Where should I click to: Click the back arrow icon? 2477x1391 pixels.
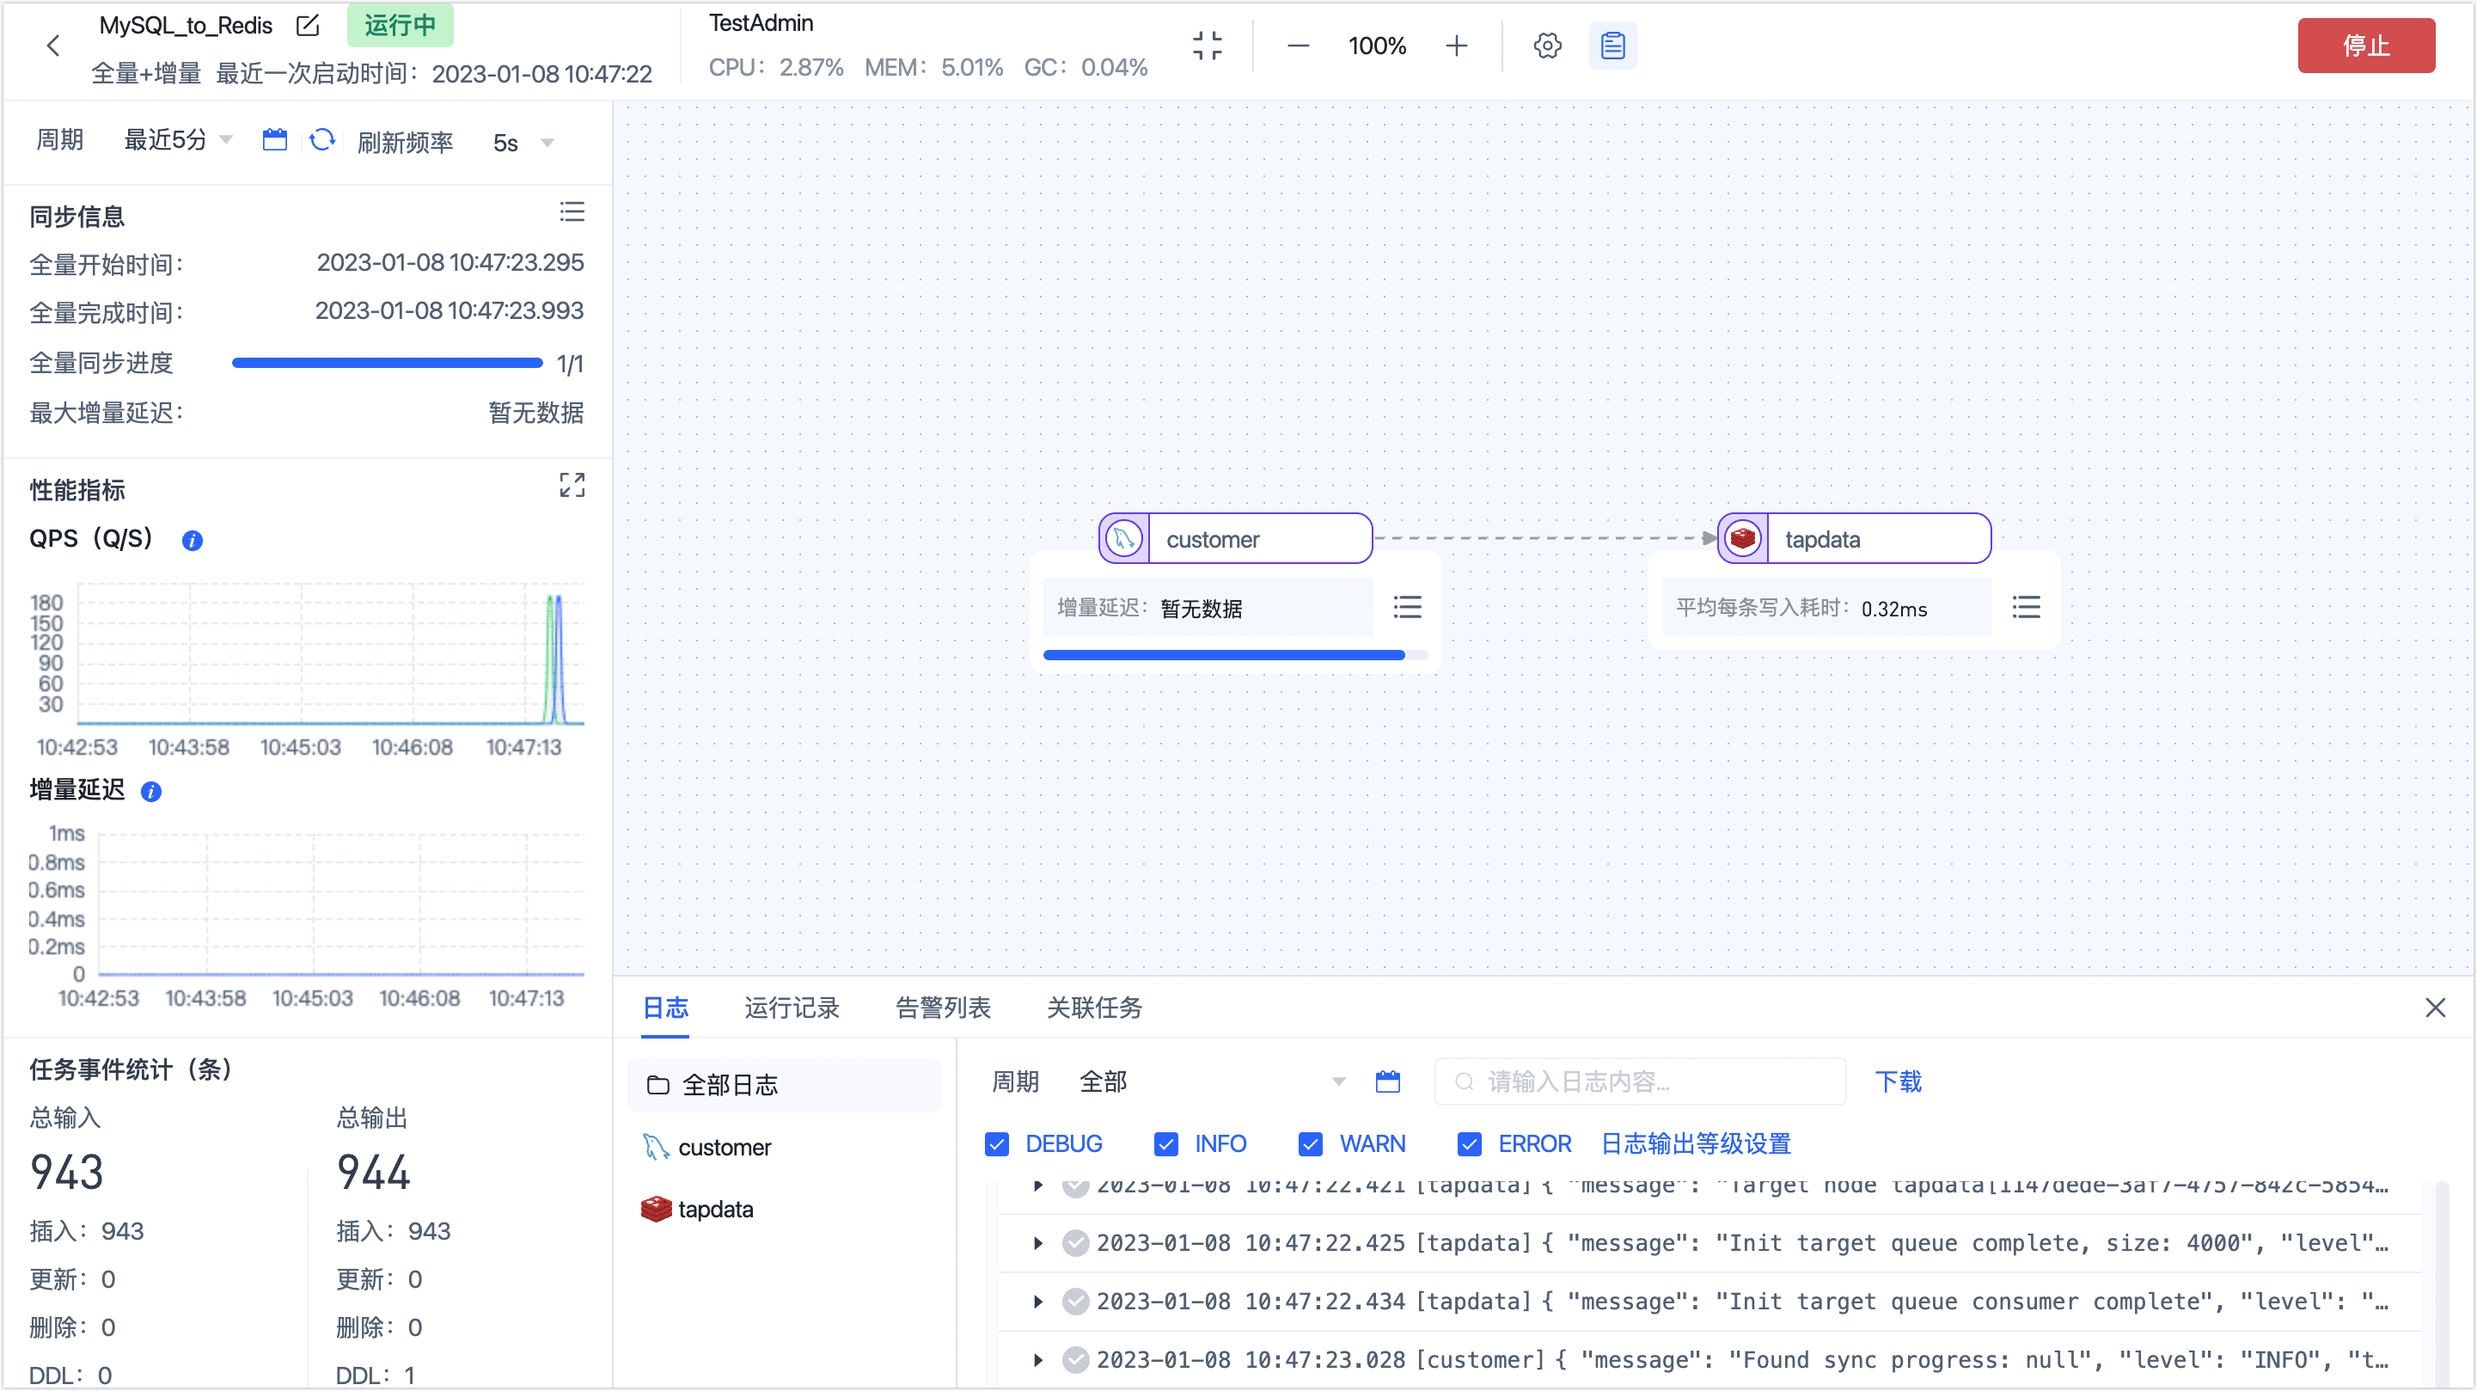click(x=54, y=46)
